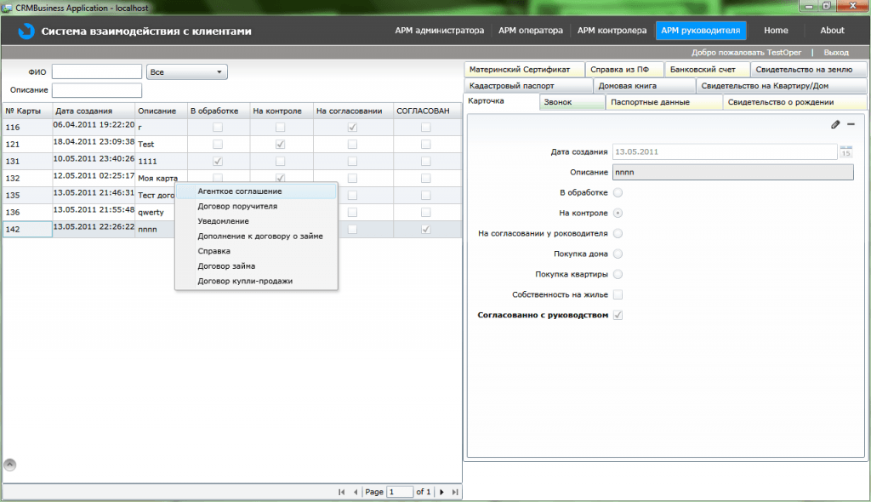The image size is (871, 502).
Task: Open the calendar picker for Дата создания
Action: tap(846, 151)
